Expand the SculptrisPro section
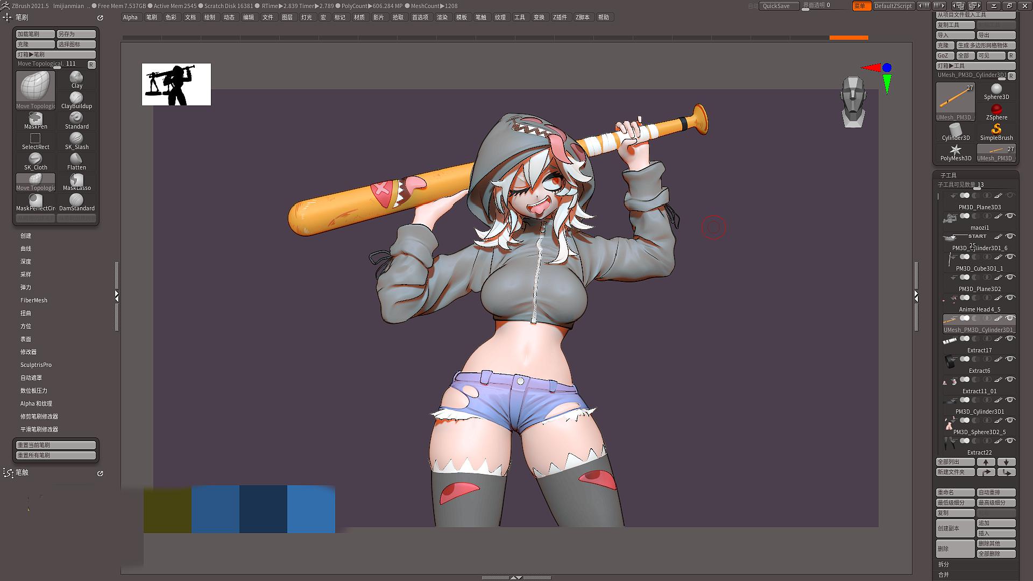 [36, 365]
